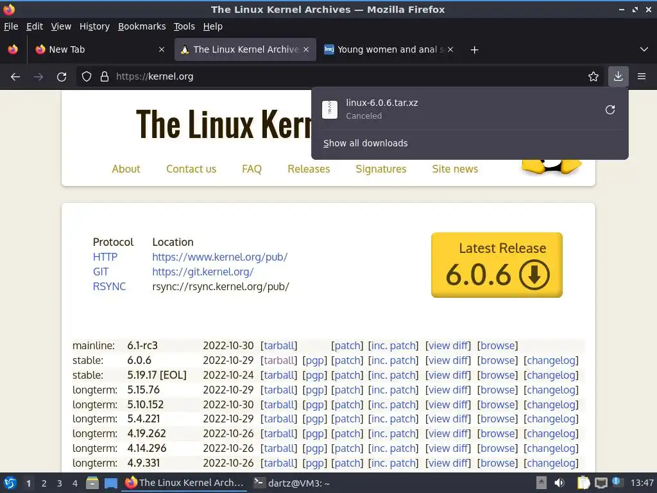The height and width of the screenshot is (493, 657).
Task: Open the FAQ link
Action: (x=252, y=169)
